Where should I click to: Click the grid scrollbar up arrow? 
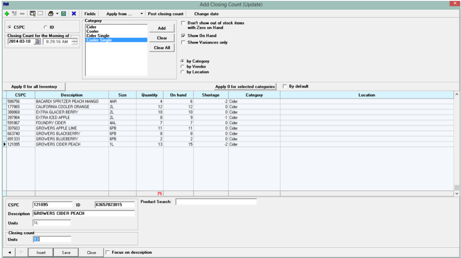(x=457, y=94)
